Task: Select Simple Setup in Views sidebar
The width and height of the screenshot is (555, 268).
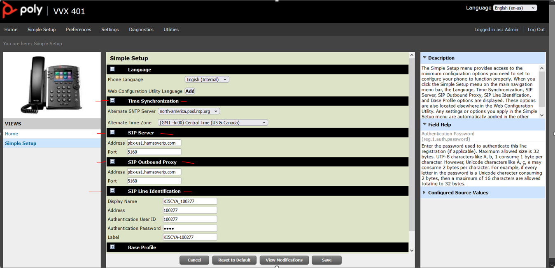Action: tap(21, 143)
